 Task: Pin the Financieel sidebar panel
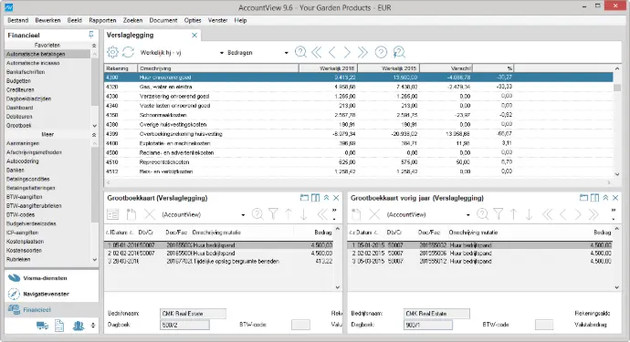pyautogui.click(x=91, y=35)
